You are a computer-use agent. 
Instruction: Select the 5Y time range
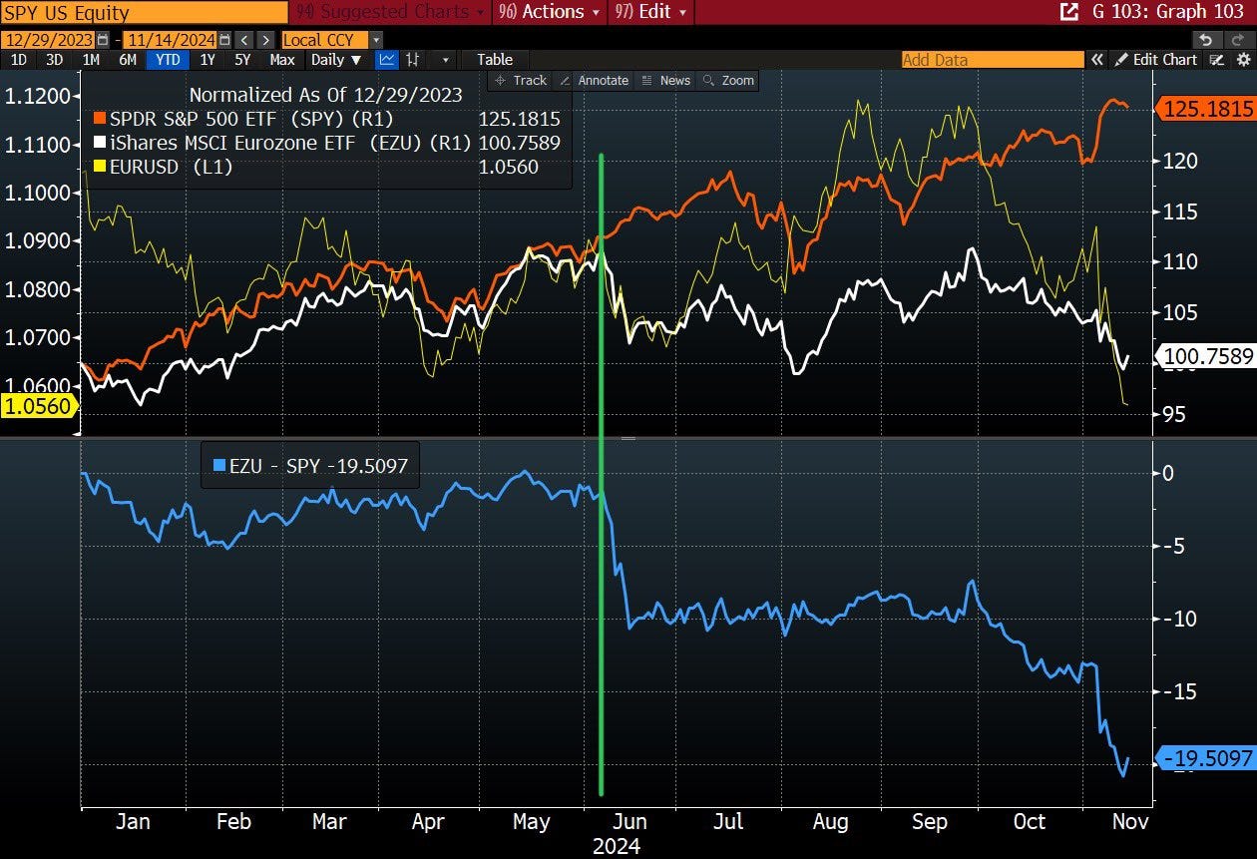click(x=243, y=60)
